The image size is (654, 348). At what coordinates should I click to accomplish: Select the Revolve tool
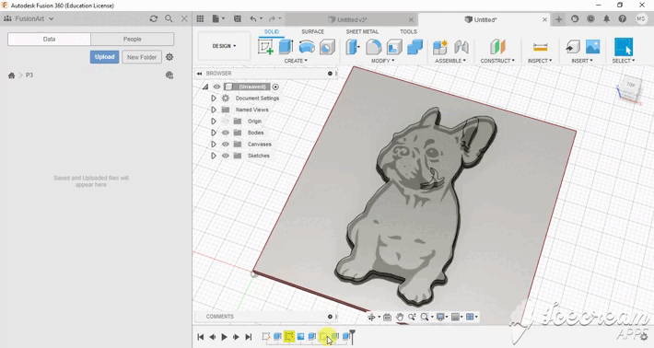(x=307, y=47)
